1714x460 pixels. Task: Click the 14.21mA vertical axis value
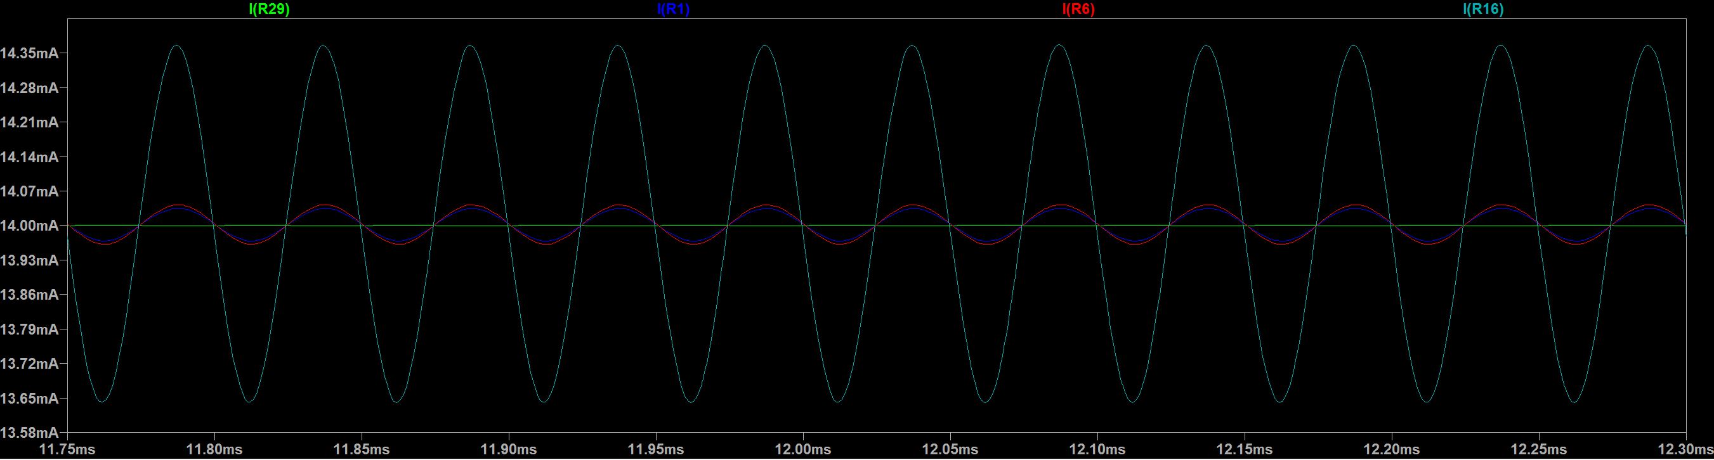29,123
